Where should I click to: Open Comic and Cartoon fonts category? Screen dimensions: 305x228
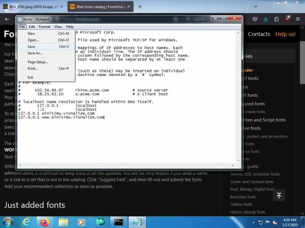252,182
